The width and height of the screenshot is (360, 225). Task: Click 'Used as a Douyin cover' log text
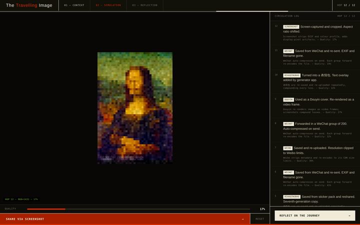pyautogui.click(x=318, y=102)
